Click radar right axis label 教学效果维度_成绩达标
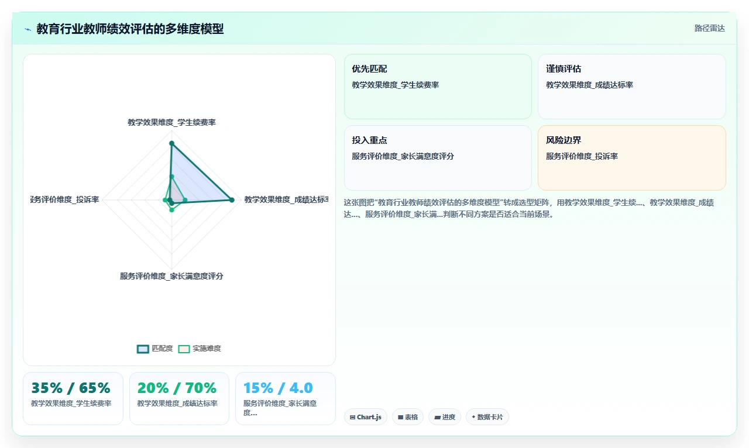 286,199
